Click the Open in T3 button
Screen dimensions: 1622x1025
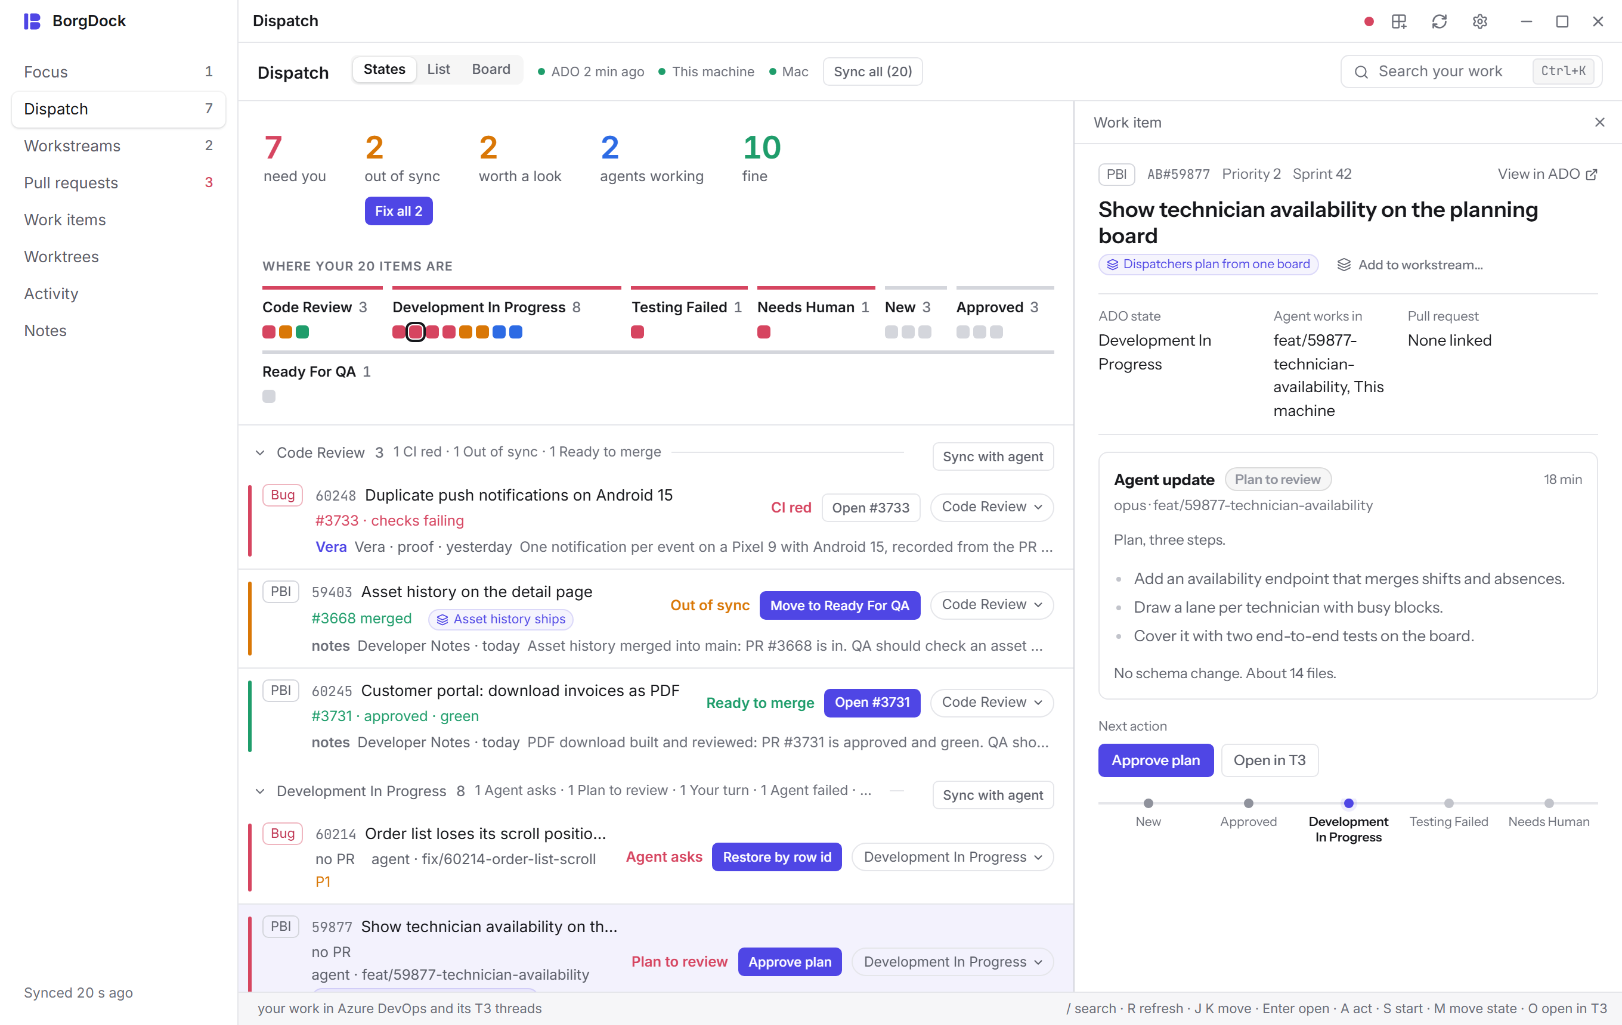1269,760
